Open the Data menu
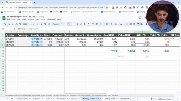 [37, 19]
